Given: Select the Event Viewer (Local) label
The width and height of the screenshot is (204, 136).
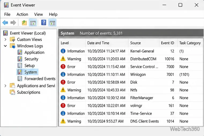Looking at the screenshot, I should (28, 33).
